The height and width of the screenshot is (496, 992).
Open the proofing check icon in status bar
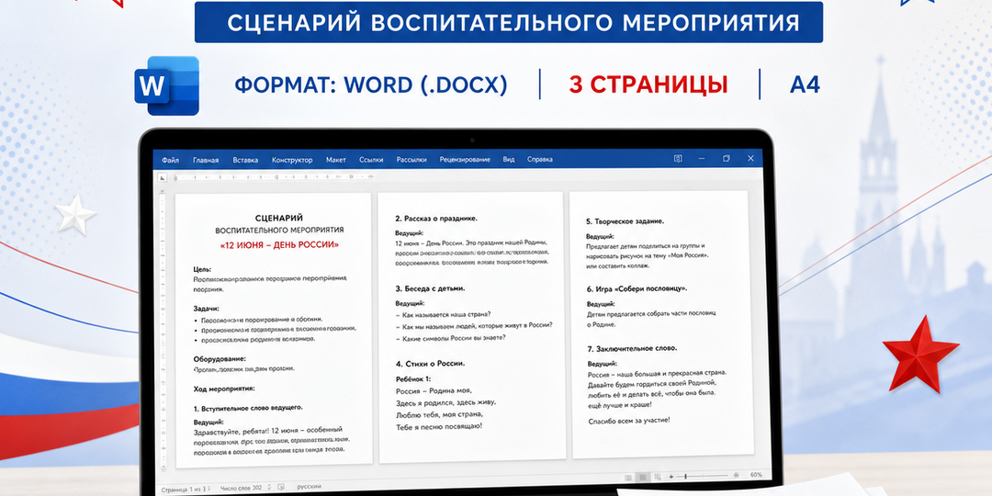(280, 487)
